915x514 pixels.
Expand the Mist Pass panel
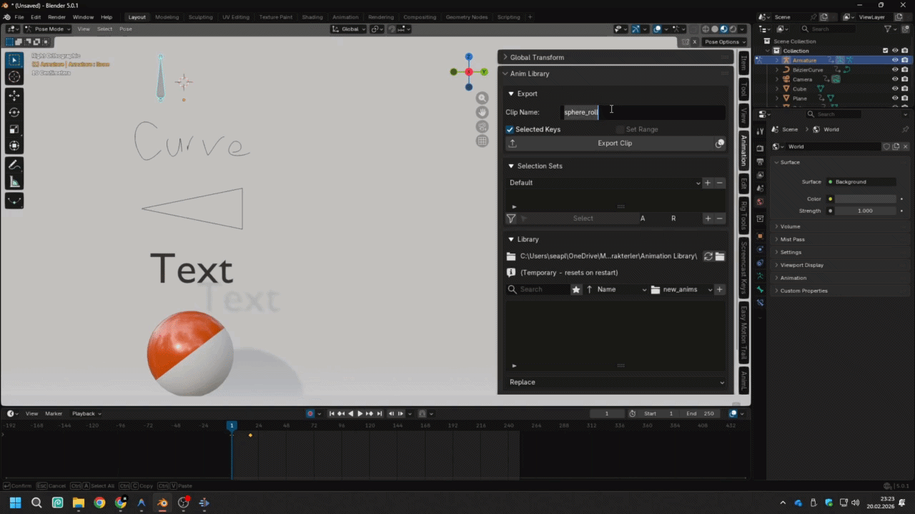[792, 239]
